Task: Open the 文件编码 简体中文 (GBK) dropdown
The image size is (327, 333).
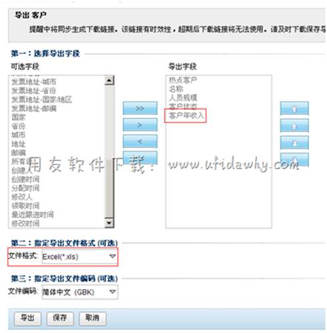Action: pyautogui.click(x=80, y=292)
